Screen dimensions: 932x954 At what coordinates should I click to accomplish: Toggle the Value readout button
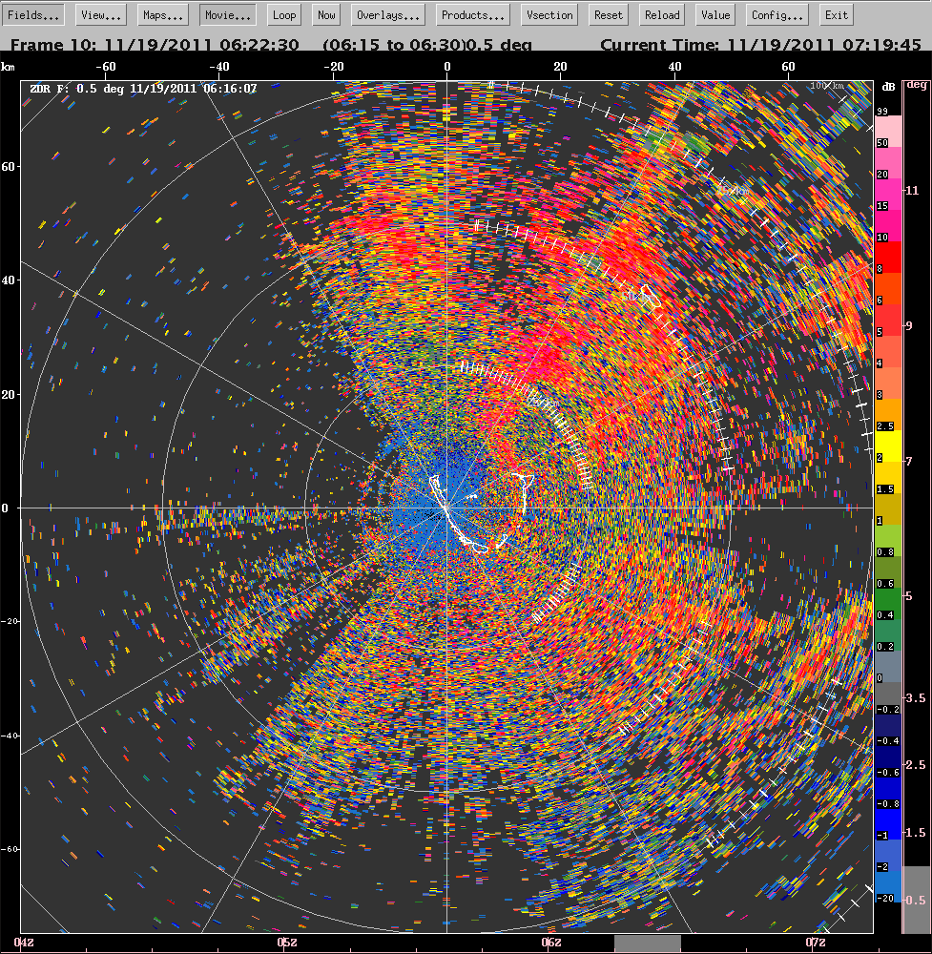point(715,15)
